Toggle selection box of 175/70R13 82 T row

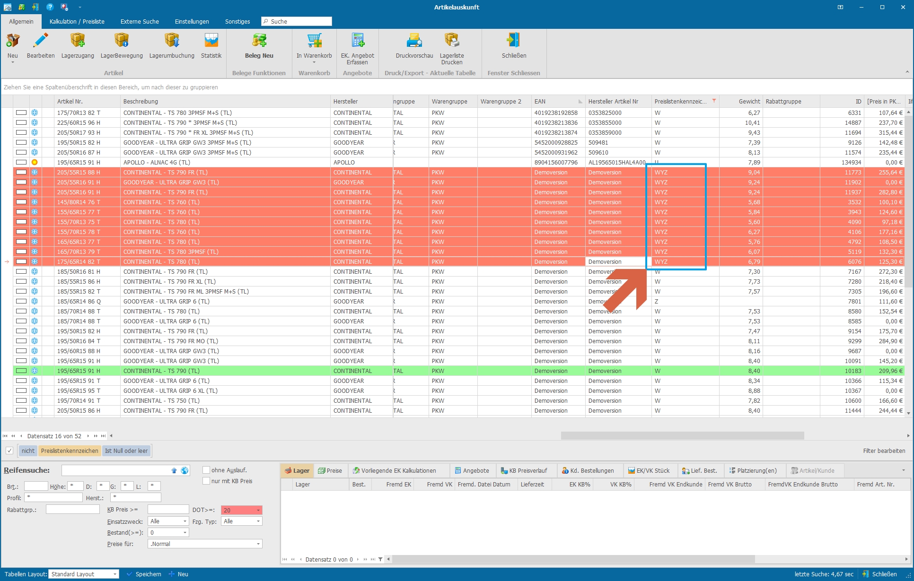point(21,113)
